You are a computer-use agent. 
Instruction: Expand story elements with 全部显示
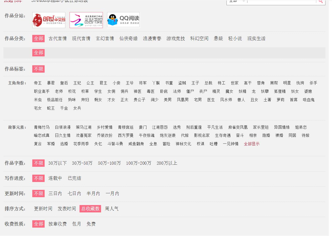click(252, 144)
